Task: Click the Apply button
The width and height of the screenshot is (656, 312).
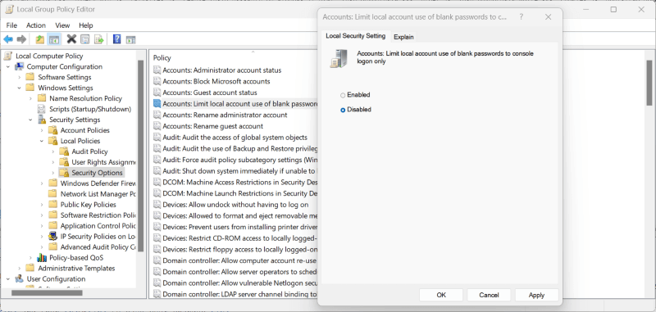Action: click(x=536, y=295)
